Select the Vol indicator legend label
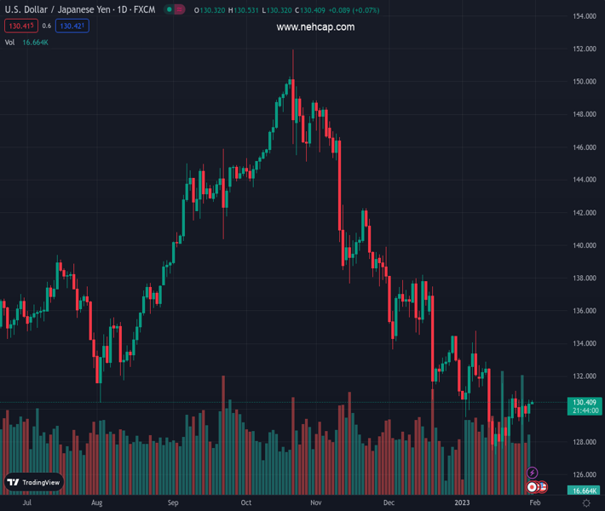The image size is (605, 511). click(x=10, y=42)
